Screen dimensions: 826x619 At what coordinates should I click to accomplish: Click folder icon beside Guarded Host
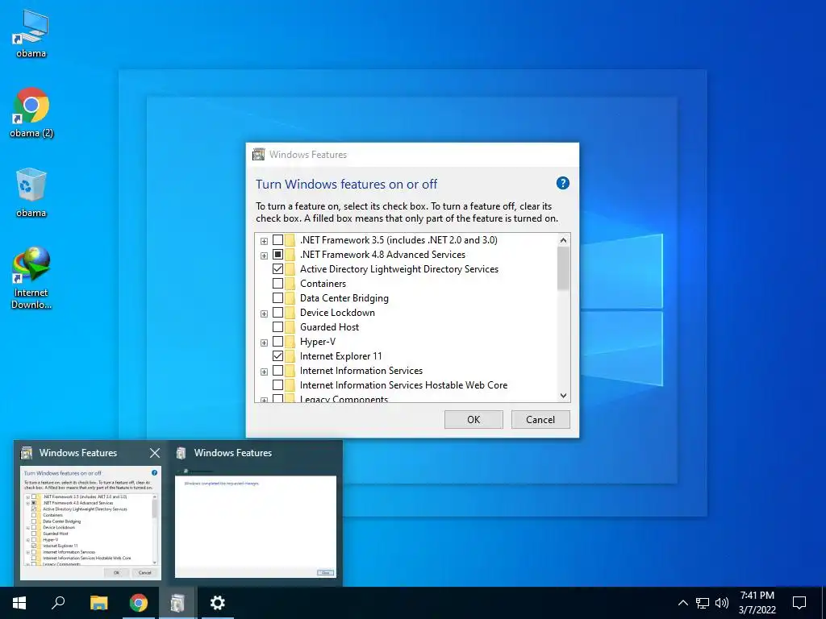click(290, 327)
